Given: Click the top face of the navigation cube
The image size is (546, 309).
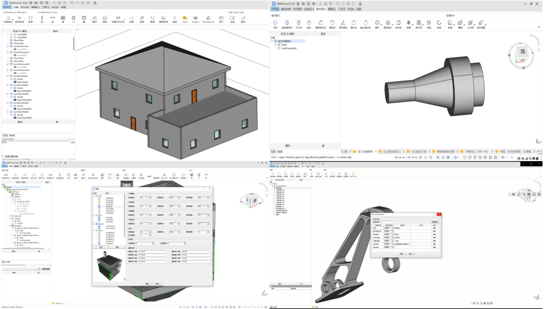Looking at the screenshot, I should pos(523,51).
